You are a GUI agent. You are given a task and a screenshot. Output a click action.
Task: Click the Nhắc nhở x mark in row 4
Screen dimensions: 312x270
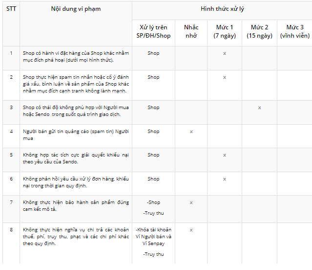click(191, 132)
